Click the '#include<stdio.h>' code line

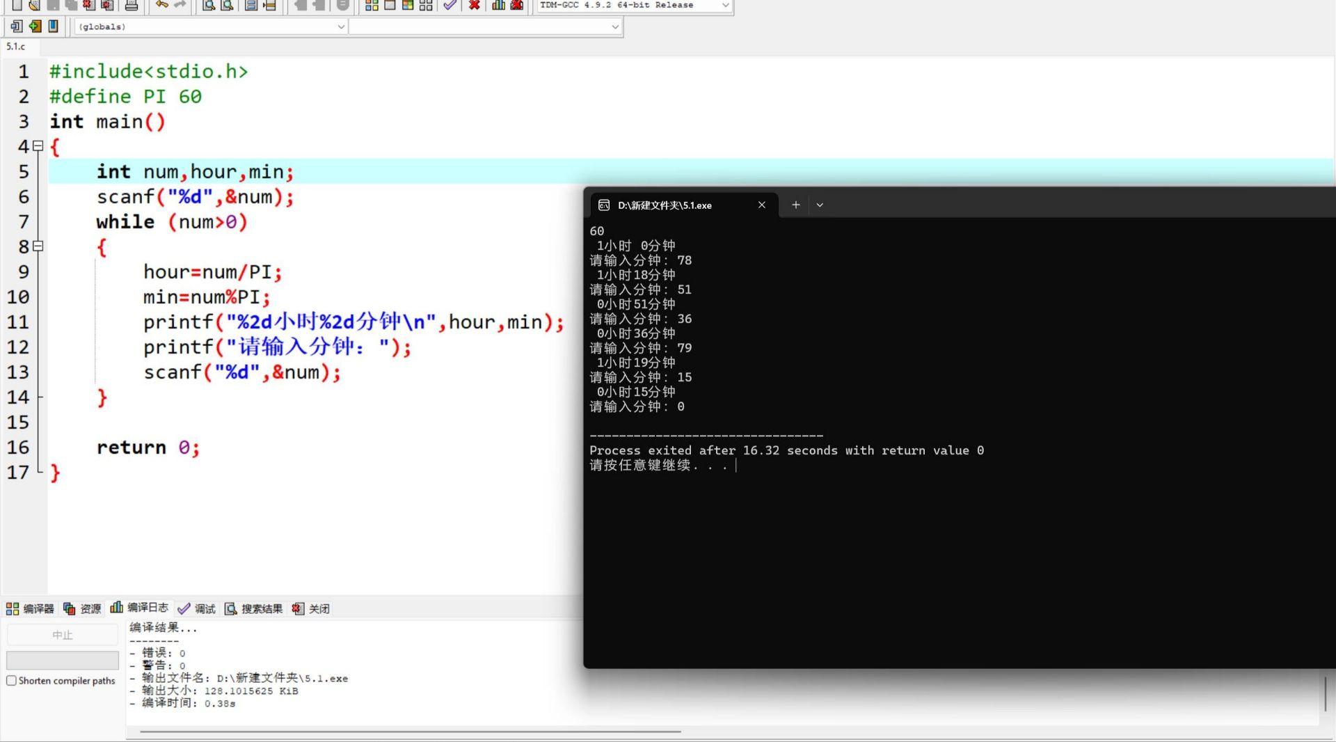click(x=149, y=72)
